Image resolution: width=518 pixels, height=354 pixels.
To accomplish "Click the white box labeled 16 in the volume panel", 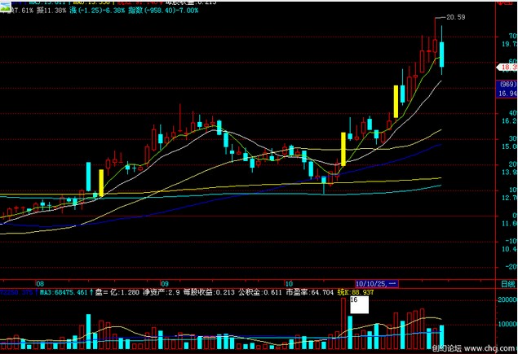I will [x=359, y=305].
